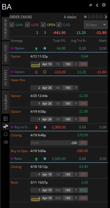Image resolution: width=110 pixels, height=208 pixels.
Task: Click the green up arrow on 64.00 Option row
Action: [x=36, y=49]
